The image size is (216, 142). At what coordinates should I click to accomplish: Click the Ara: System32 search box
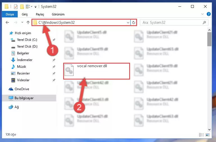[174, 22]
